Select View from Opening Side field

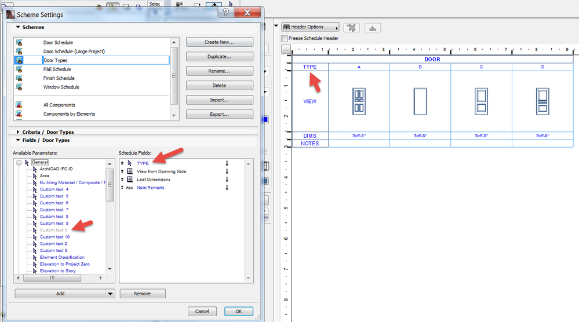click(161, 171)
